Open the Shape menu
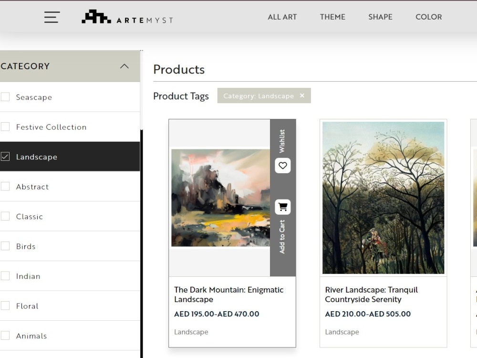Viewport: 477px width, 358px height. (x=380, y=17)
